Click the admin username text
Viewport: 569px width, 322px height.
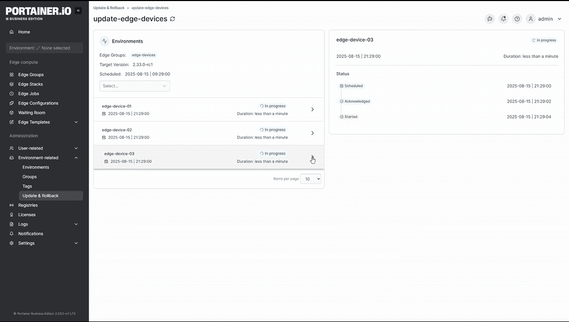click(545, 19)
